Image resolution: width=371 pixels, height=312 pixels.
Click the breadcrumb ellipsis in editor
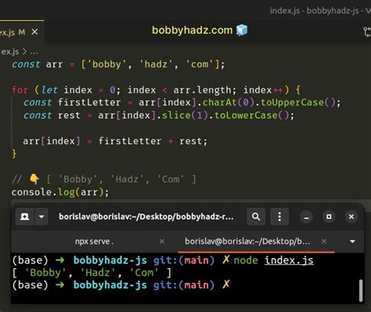tap(34, 52)
